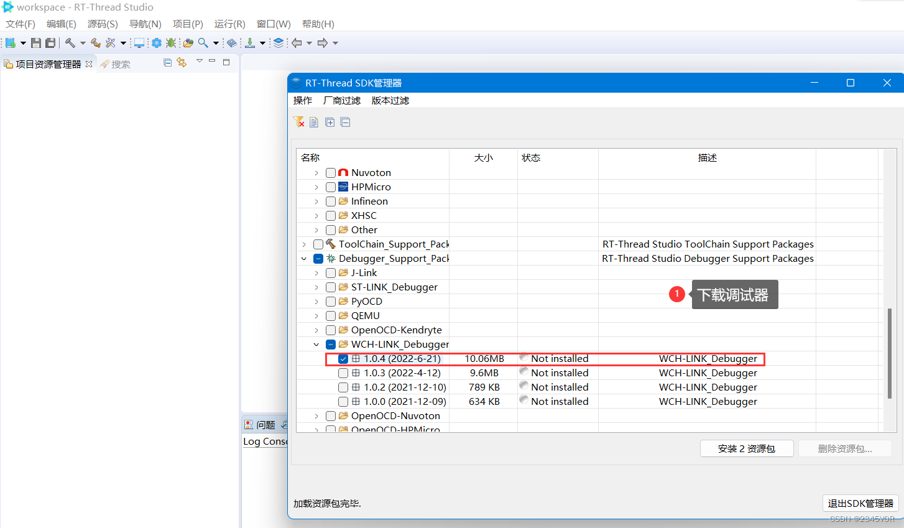Open the Debug bug icon in toolbar

(171, 42)
